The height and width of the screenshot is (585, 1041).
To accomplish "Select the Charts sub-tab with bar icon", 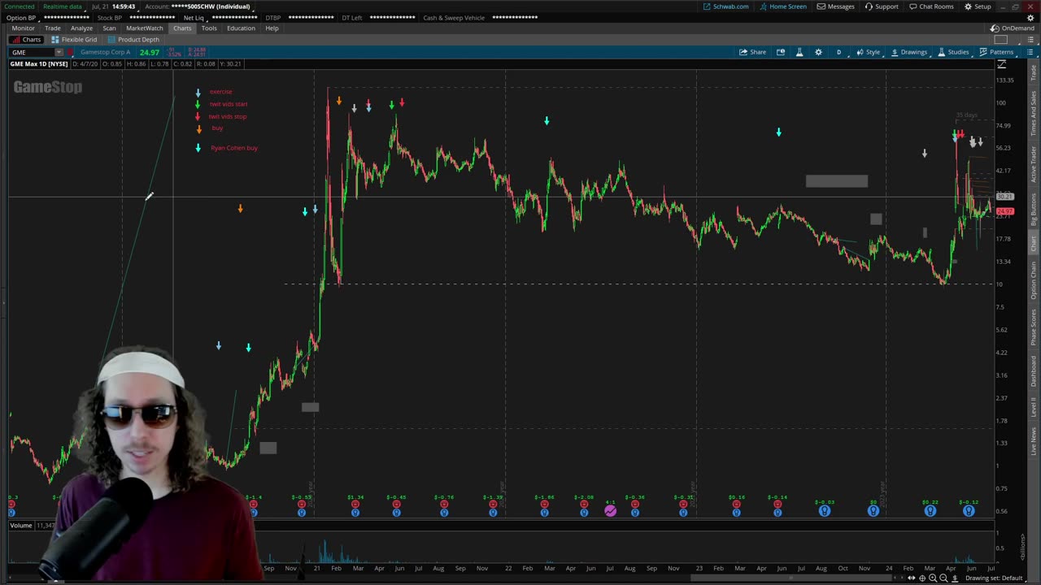I will pyautogui.click(x=26, y=40).
